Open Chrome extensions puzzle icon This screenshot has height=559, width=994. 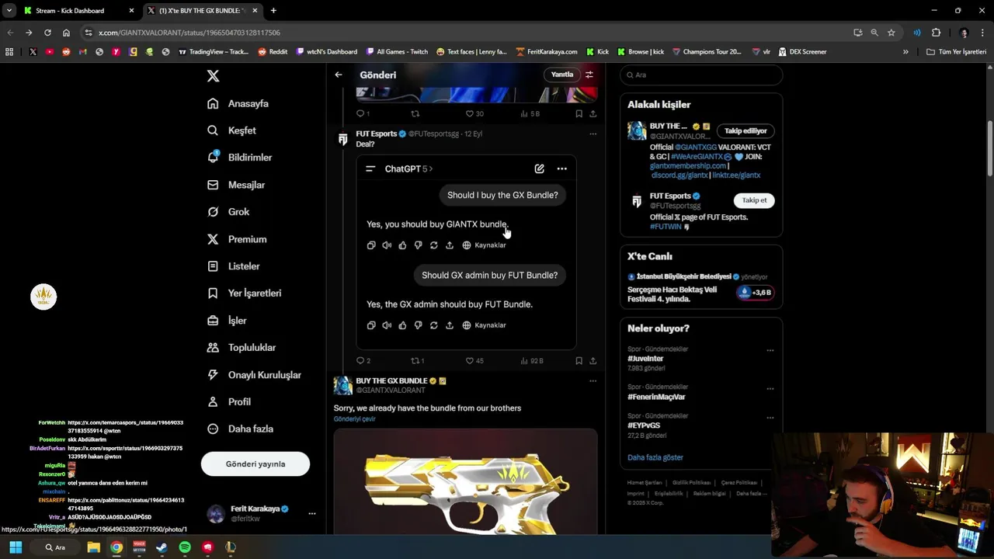point(936,33)
